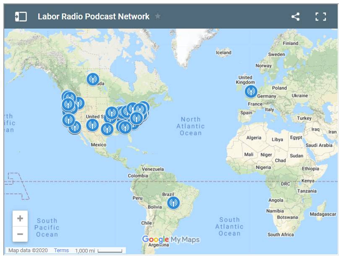Image resolution: width=339 pixels, height=256 pixels.
Task: Click the Finland label
Action: tap(291, 43)
